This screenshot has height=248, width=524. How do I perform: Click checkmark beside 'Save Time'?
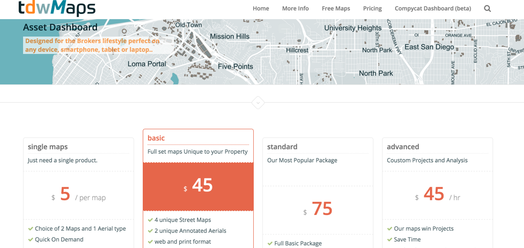(x=390, y=239)
